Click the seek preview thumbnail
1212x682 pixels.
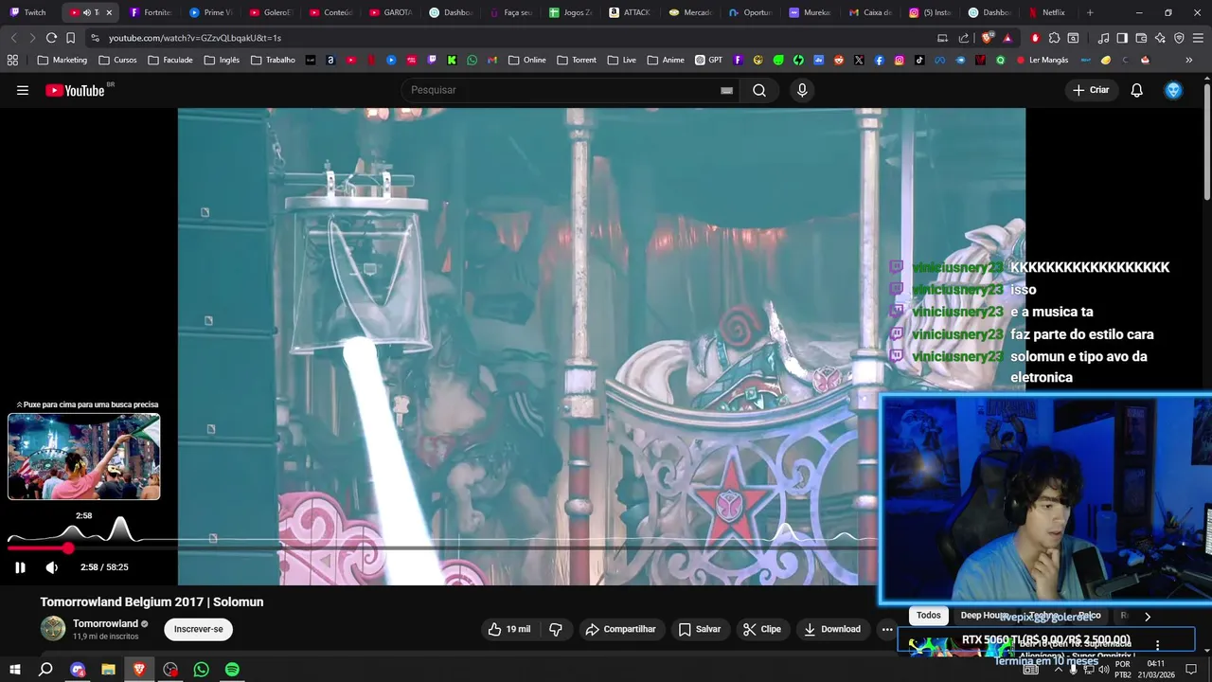pyautogui.click(x=84, y=457)
